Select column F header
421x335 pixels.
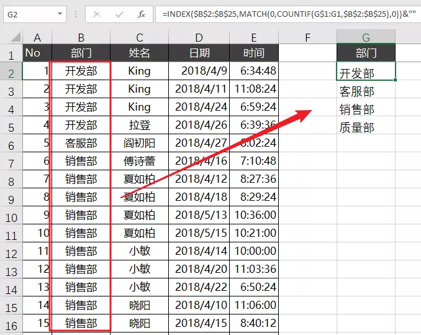[x=308, y=37]
